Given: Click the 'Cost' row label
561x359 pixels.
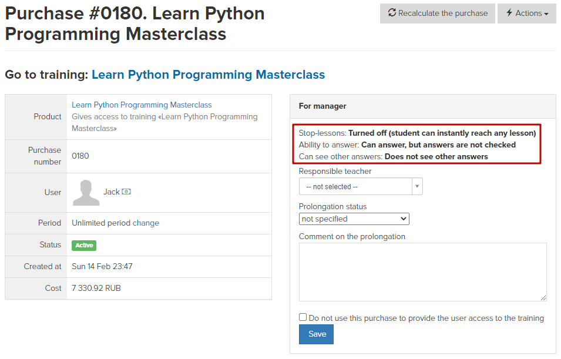Looking at the screenshot, I should tap(53, 288).
